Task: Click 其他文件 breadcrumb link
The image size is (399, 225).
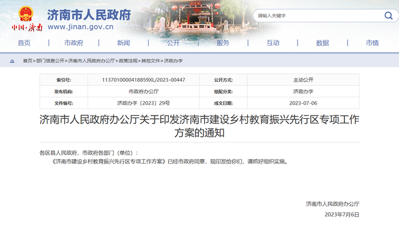Action: coord(150,61)
